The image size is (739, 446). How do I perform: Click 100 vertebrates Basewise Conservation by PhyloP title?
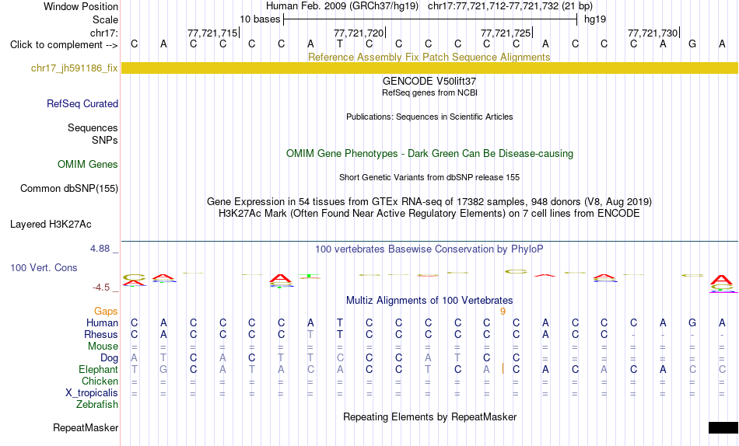coord(429,249)
